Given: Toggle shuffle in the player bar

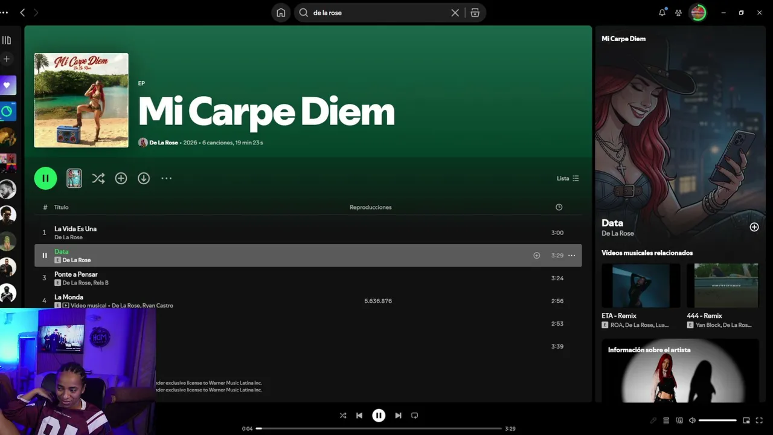Looking at the screenshot, I should pyautogui.click(x=343, y=416).
